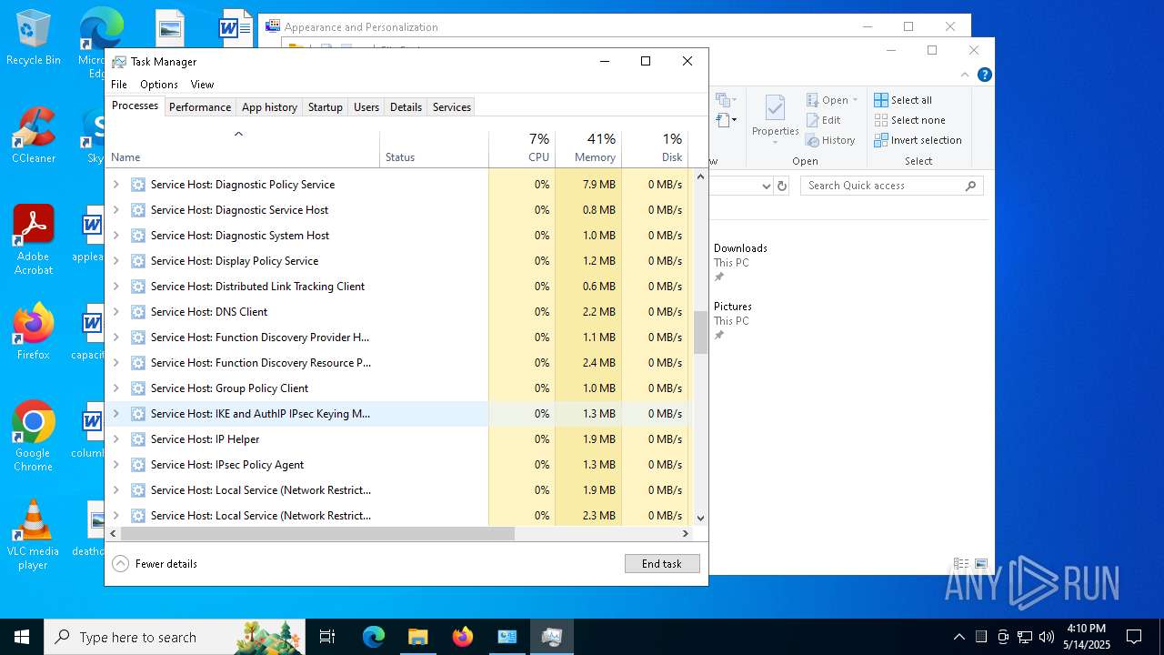Screen dimensions: 1164x655
Task: Open VLC media player desktop shortcut
Action: pyautogui.click(x=34, y=535)
